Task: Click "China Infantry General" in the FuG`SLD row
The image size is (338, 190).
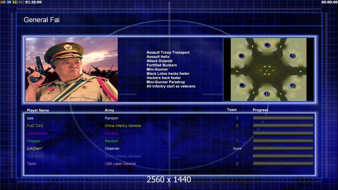Action: [123, 156]
